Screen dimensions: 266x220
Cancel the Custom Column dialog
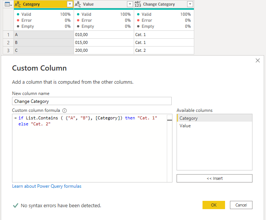pyautogui.click(x=241, y=205)
